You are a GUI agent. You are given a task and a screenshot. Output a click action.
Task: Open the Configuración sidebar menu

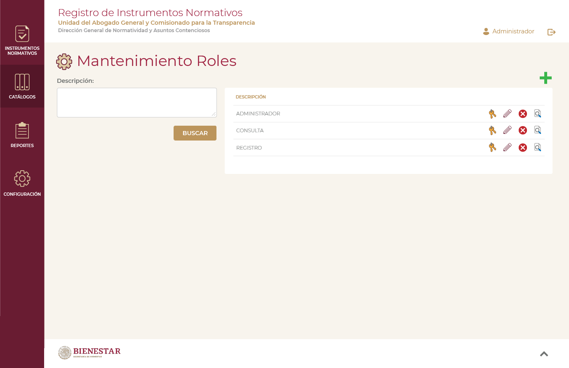coord(22,183)
